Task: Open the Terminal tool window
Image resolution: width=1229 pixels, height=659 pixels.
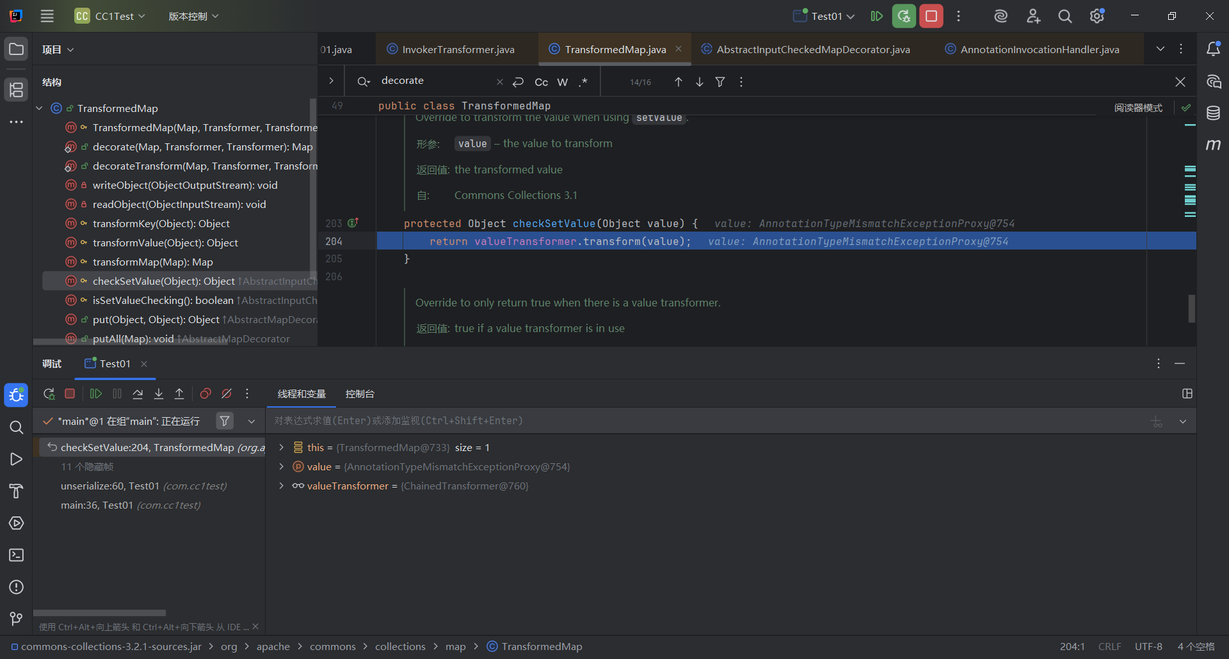Action: (17, 555)
